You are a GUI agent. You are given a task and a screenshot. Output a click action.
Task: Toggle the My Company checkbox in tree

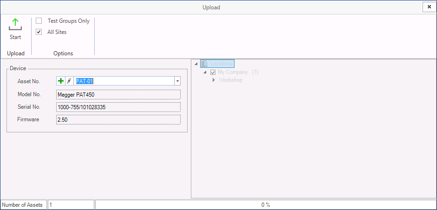pos(213,72)
